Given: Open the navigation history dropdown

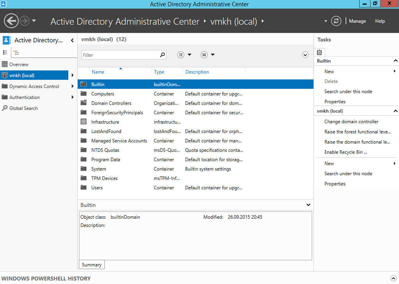Looking at the screenshot, I should tap(34, 21).
